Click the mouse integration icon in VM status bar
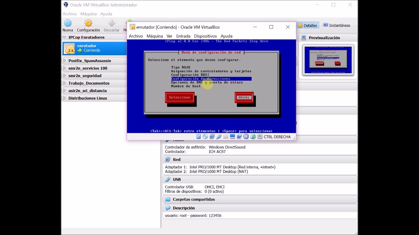Image resolution: width=419 pixels, height=235 pixels. click(x=253, y=137)
